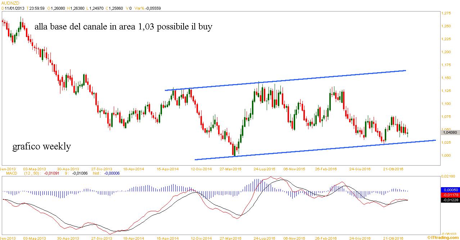Click the 1,275 price axis label
Viewport: 460px width, 240px height.
[x=446, y=13]
